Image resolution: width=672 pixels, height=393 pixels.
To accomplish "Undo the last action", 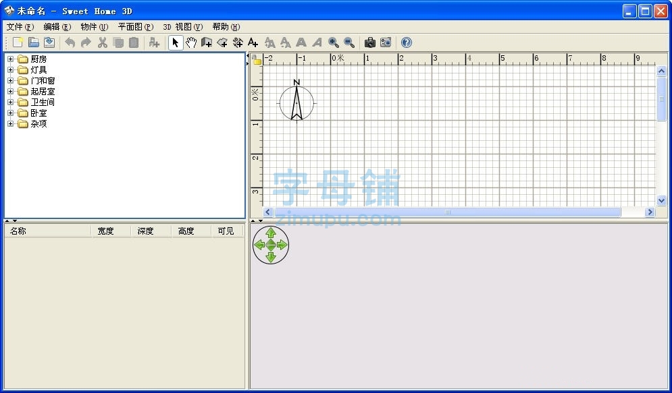I will (70, 42).
